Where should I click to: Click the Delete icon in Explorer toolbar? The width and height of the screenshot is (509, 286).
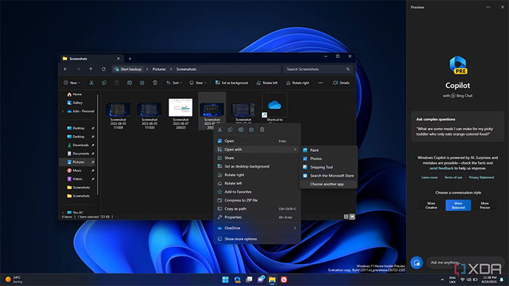[155, 82]
